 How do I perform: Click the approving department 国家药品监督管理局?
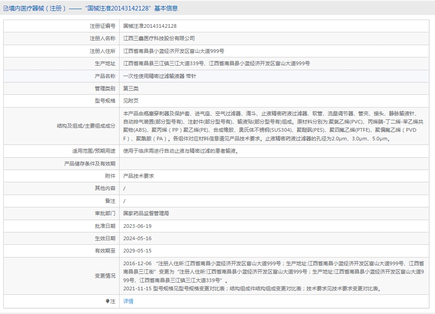146,213
